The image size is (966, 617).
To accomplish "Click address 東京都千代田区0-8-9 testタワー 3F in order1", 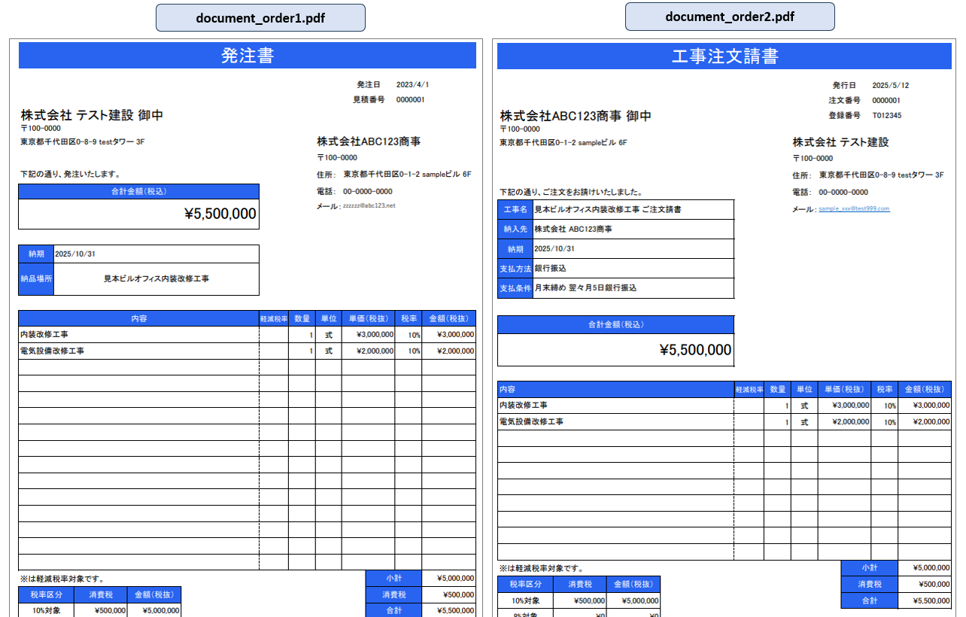I will (x=83, y=141).
